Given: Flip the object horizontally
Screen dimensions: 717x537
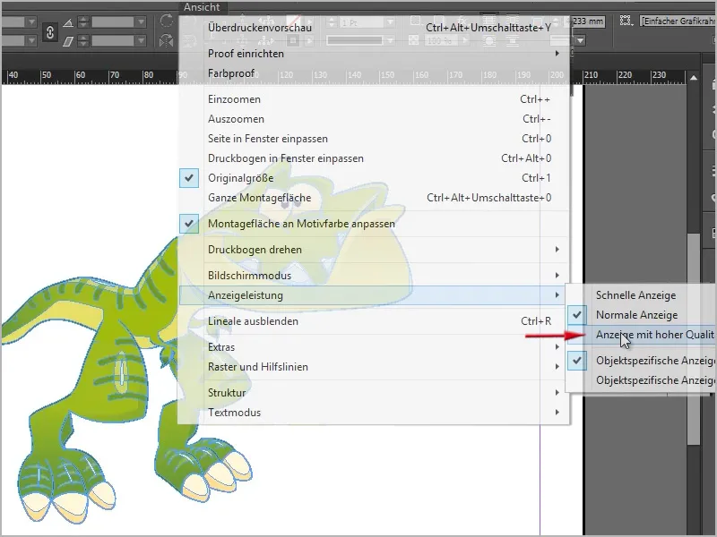Looking at the screenshot, I should [x=167, y=41].
